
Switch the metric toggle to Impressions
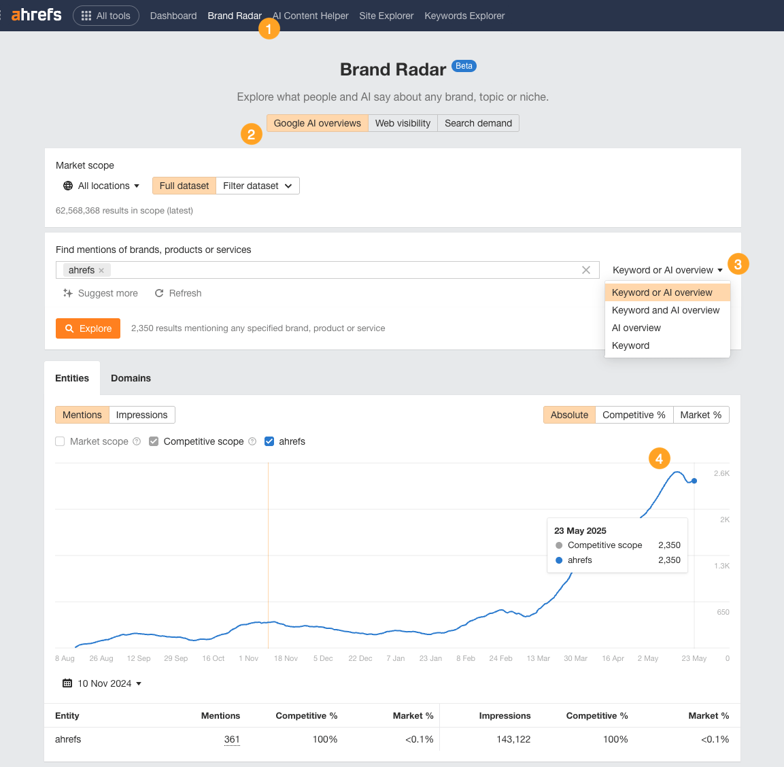(x=141, y=415)
